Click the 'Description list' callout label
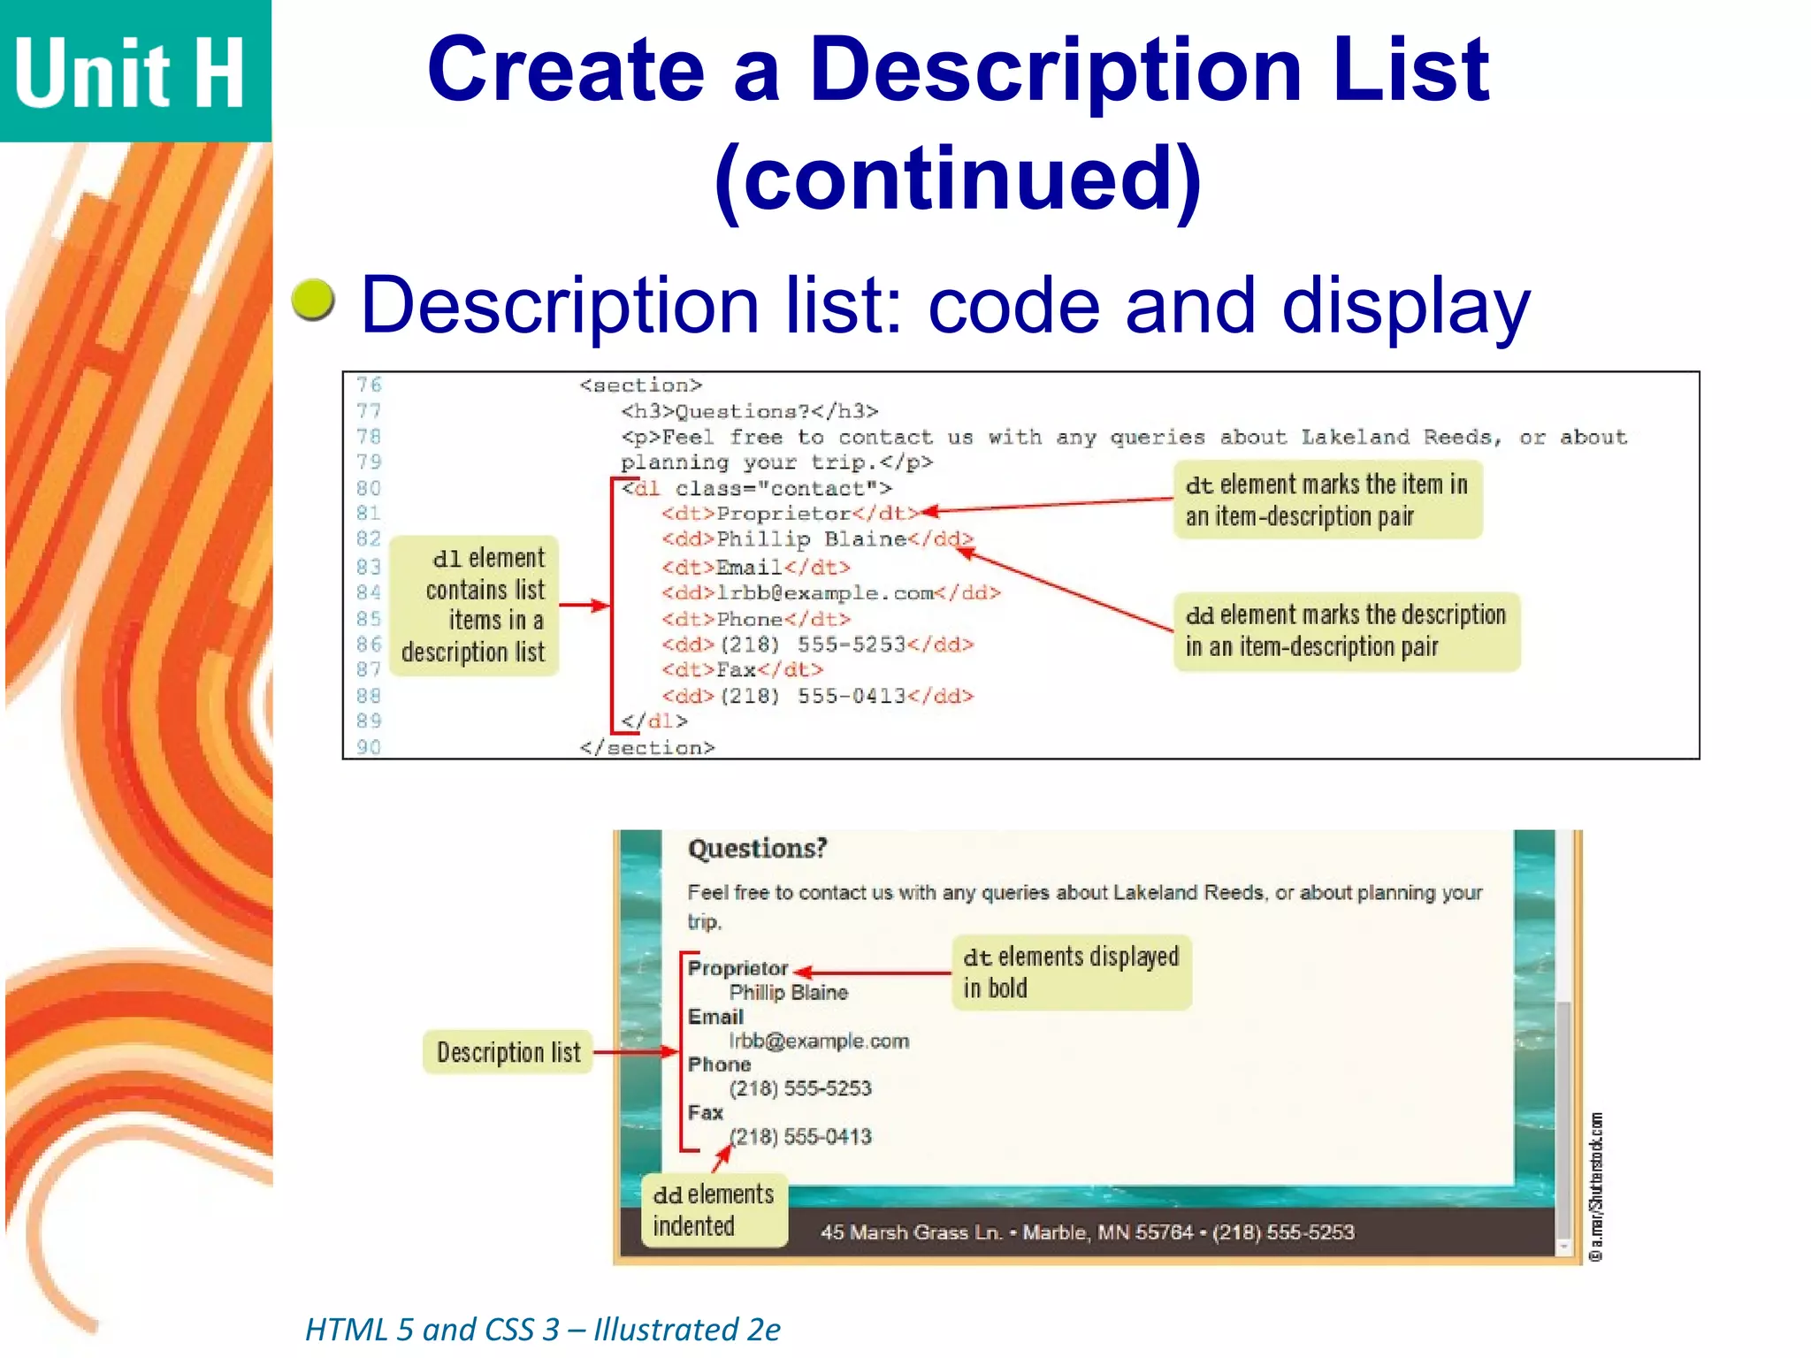The image size is (1811, 1358). coord(508,1052)
